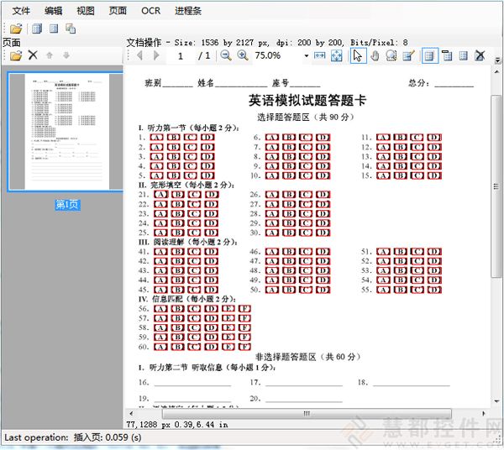Click the vertical scrollbar of the document view
This screenshot has width=504, height=450.
(496, 210)
